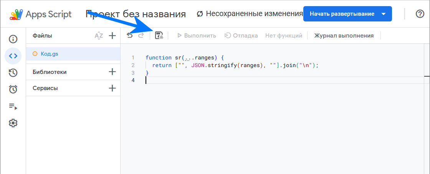
Task: Click the save project icon in toolbar
Action: point(159,36)
